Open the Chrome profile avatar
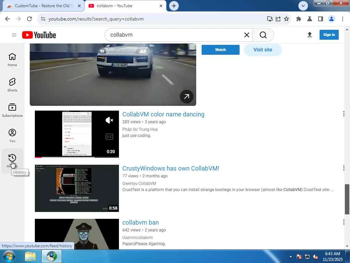This screenshot has height=263, width=350. click(332, 19)
